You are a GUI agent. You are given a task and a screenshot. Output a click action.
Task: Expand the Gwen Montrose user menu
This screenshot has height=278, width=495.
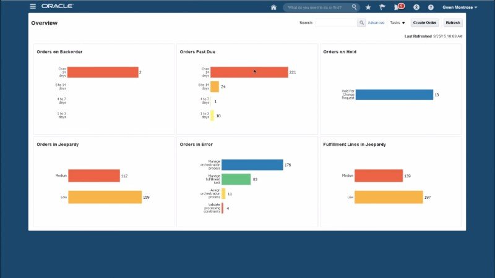(x=460, y=7)
